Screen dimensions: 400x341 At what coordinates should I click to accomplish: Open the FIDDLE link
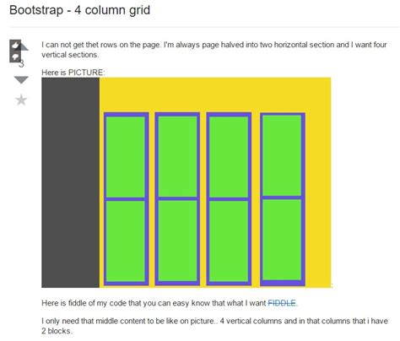tap(282, 303)
